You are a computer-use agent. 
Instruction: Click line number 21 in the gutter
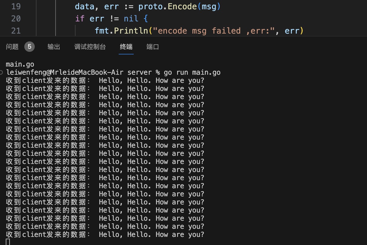pos(16,31)
